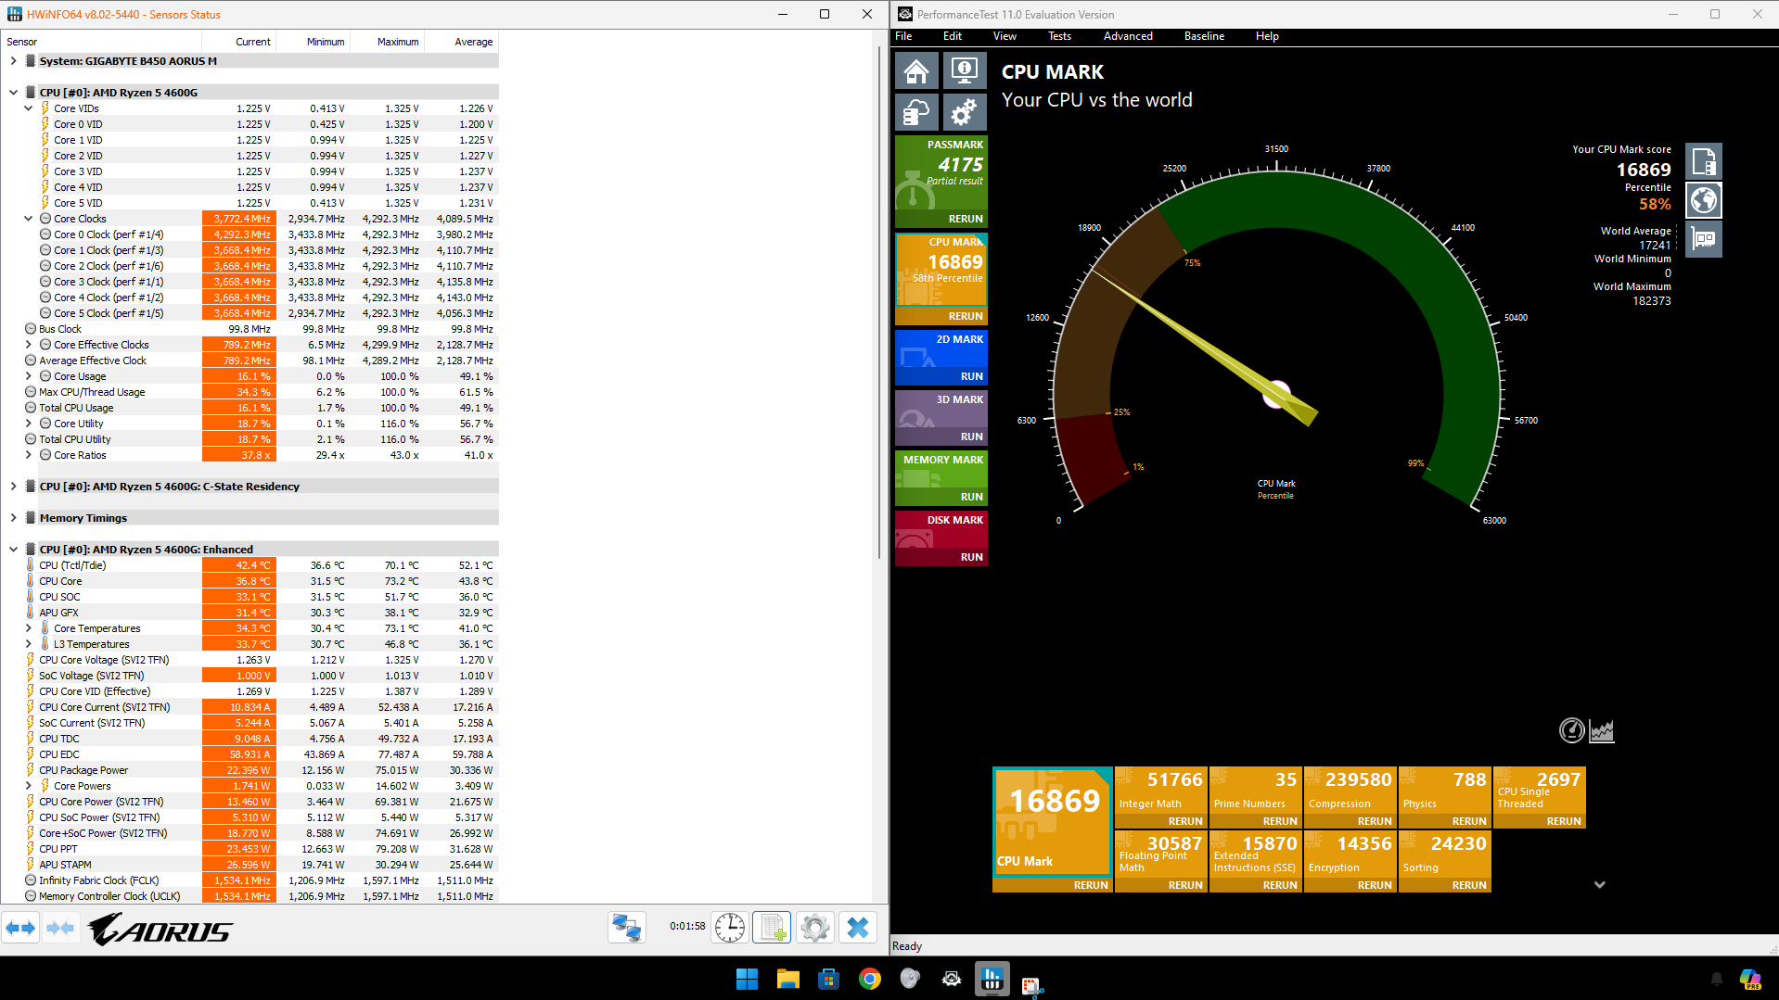The height and width of the screenshot is (1000, 1779).
Task: Open the system information monitor icon
Action: (965, 70)
